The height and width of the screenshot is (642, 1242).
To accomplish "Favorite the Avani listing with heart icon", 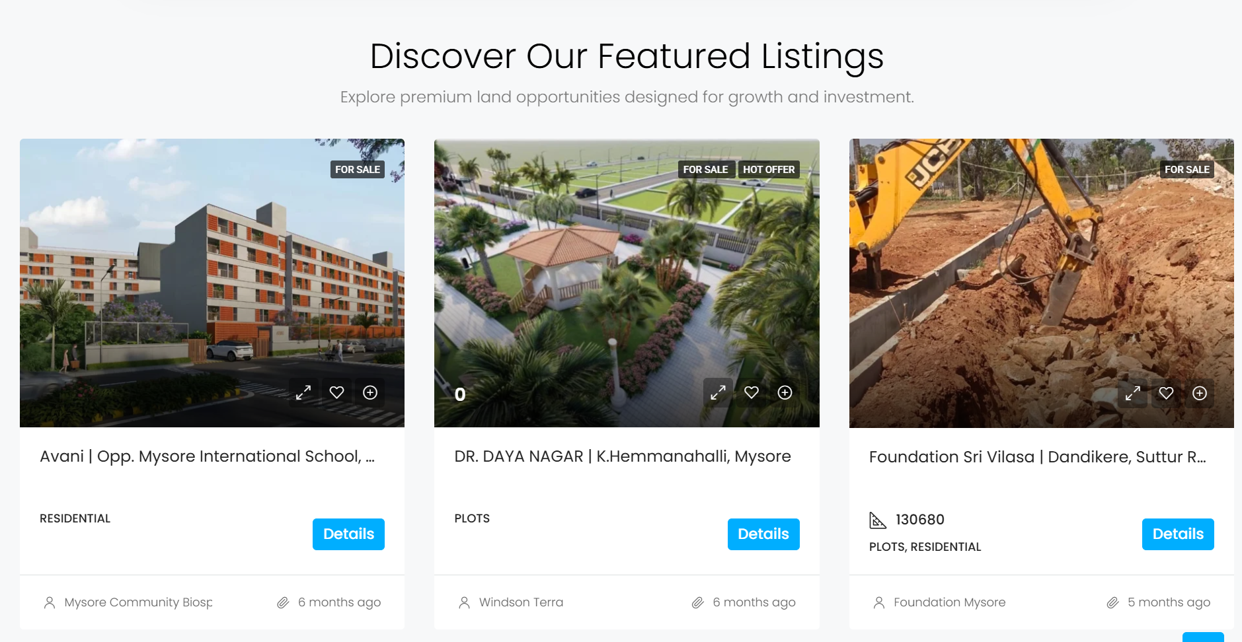I will point(337,393).
